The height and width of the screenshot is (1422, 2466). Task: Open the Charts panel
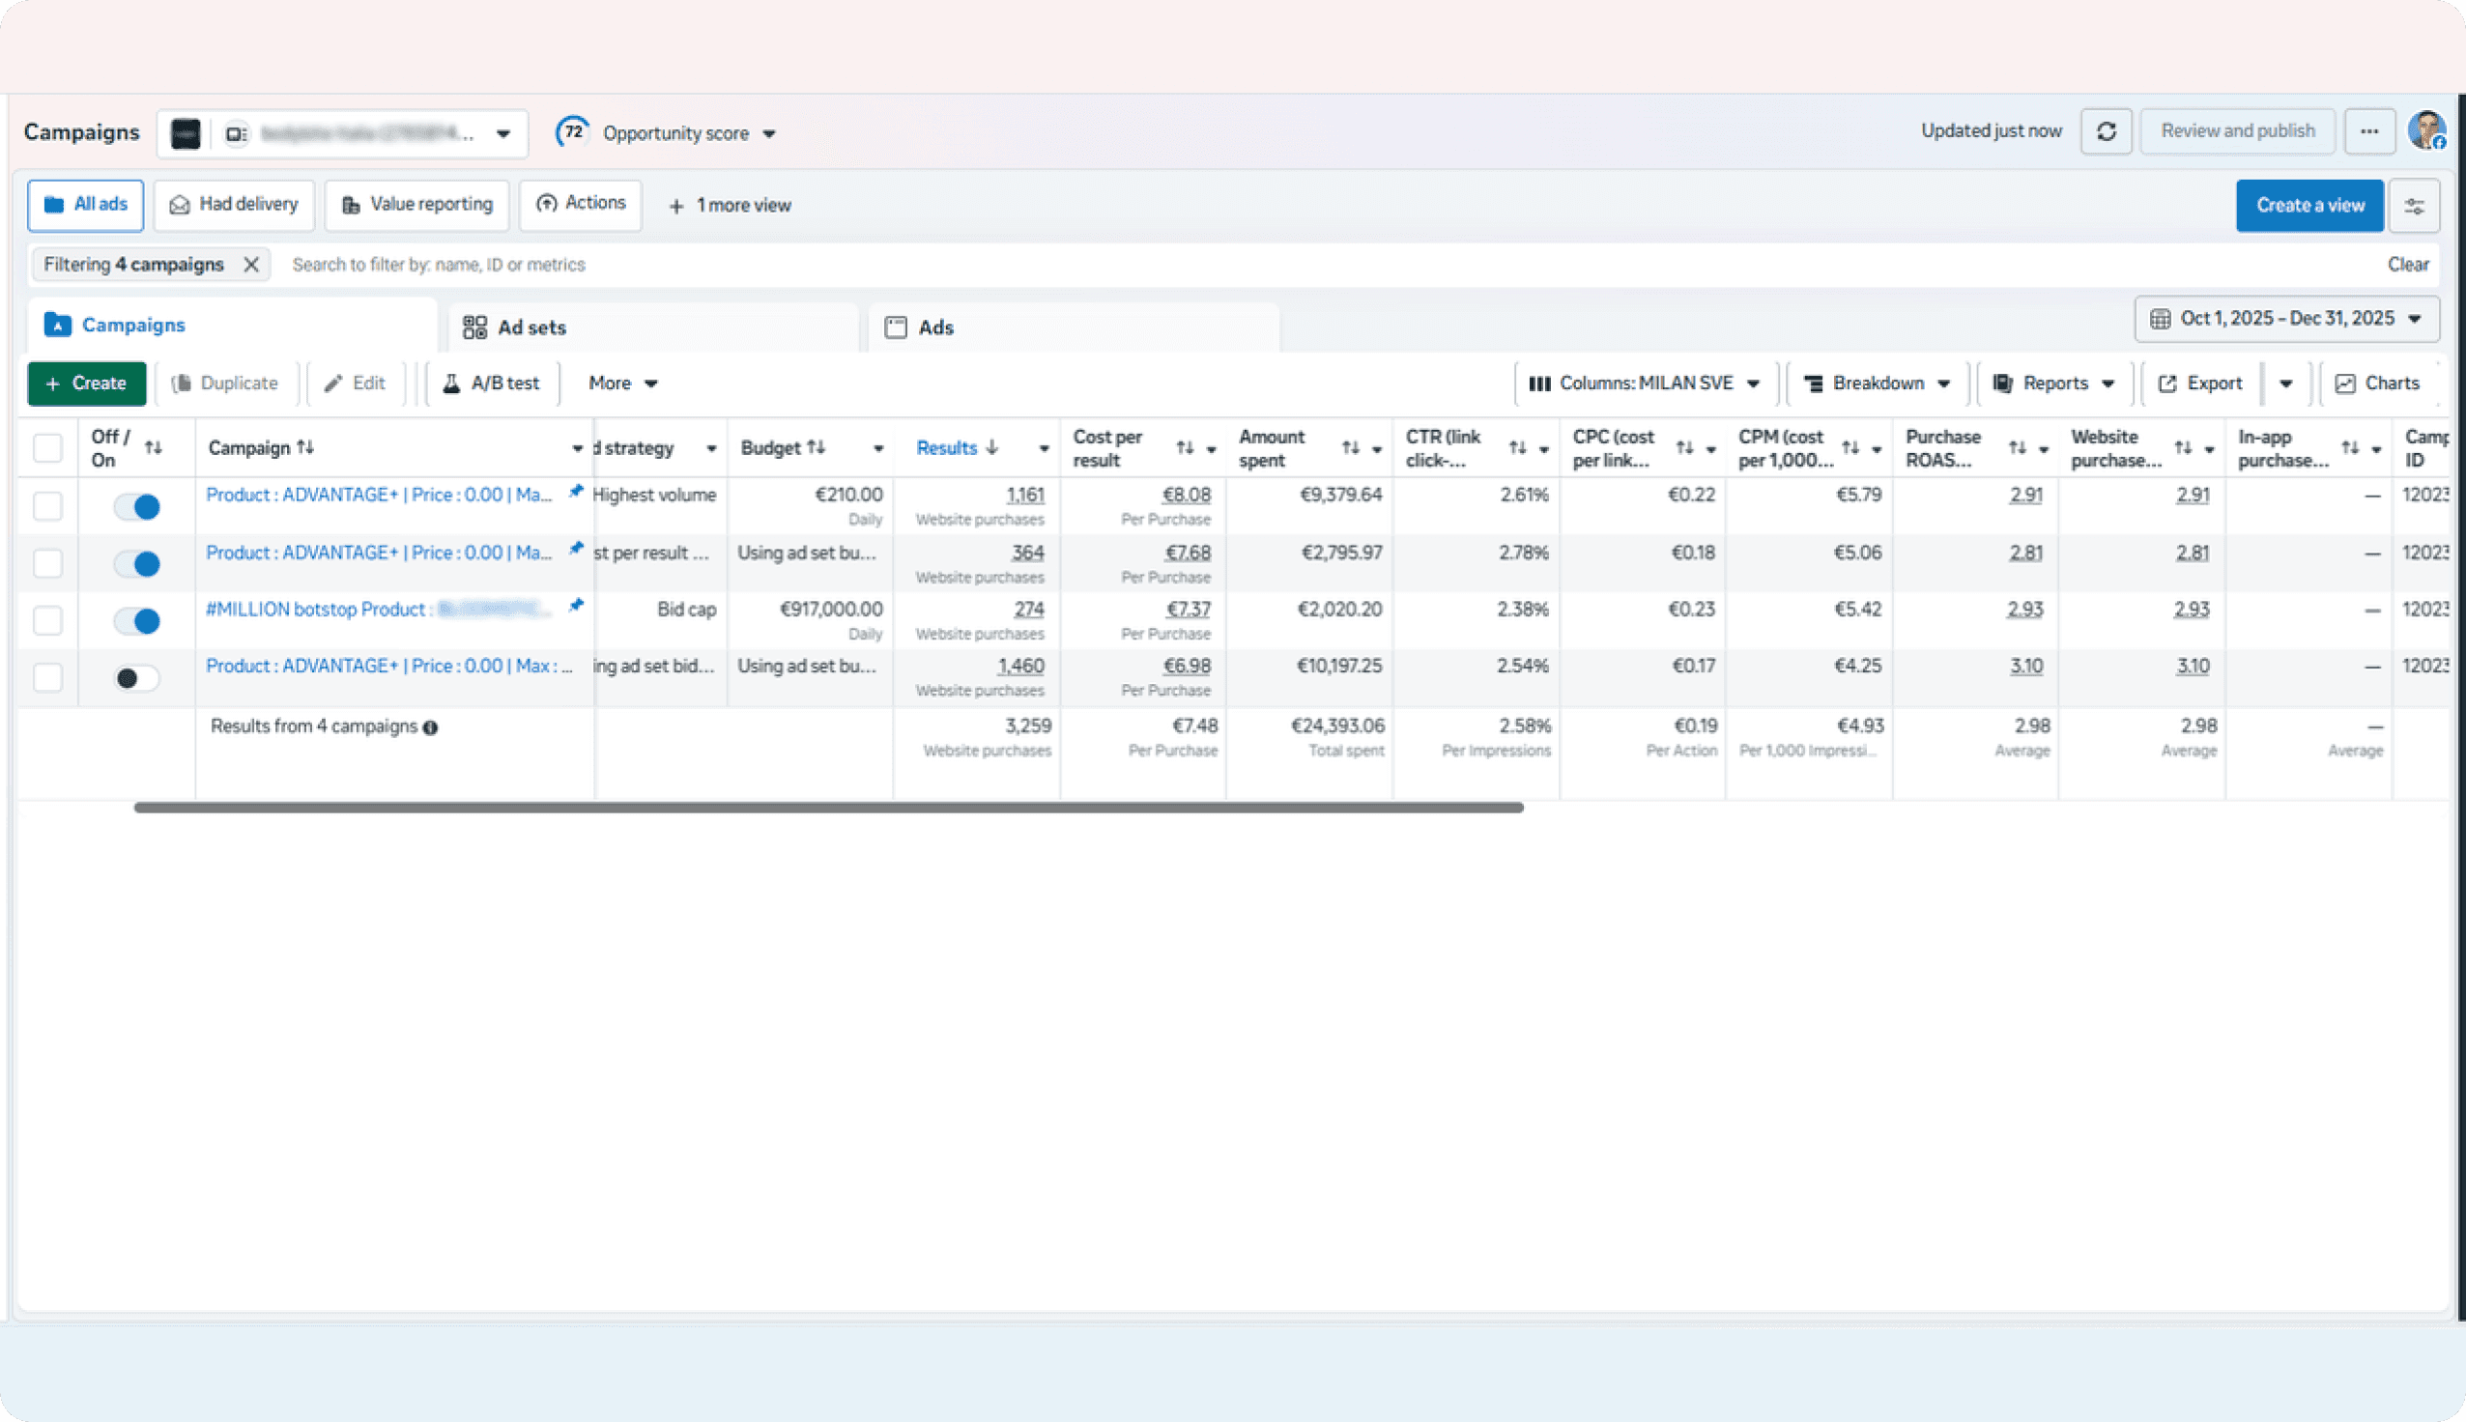(2378, 384)
